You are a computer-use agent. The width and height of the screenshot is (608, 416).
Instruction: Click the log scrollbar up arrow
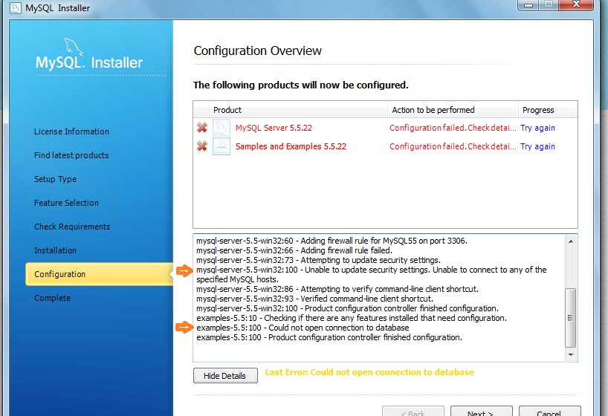pos(571,241)
